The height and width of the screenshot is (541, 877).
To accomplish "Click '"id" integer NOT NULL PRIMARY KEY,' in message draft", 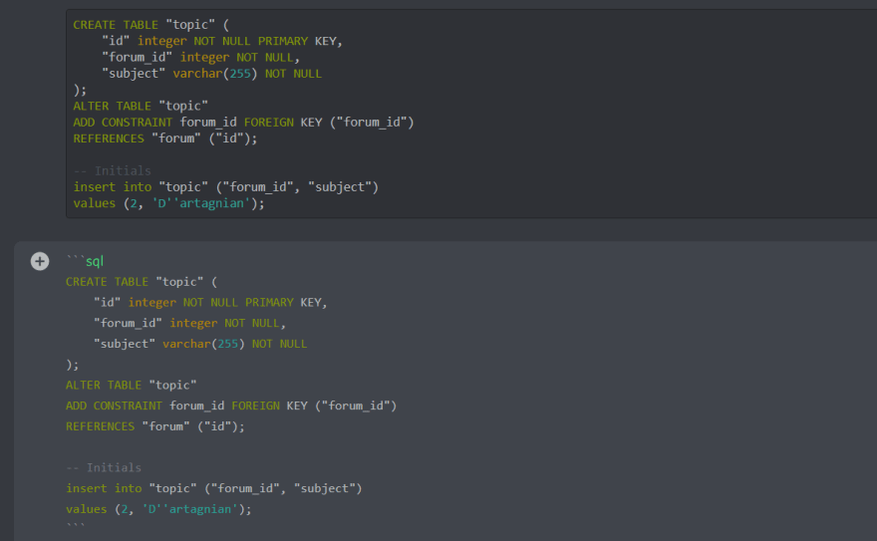I will click(210, 302).
